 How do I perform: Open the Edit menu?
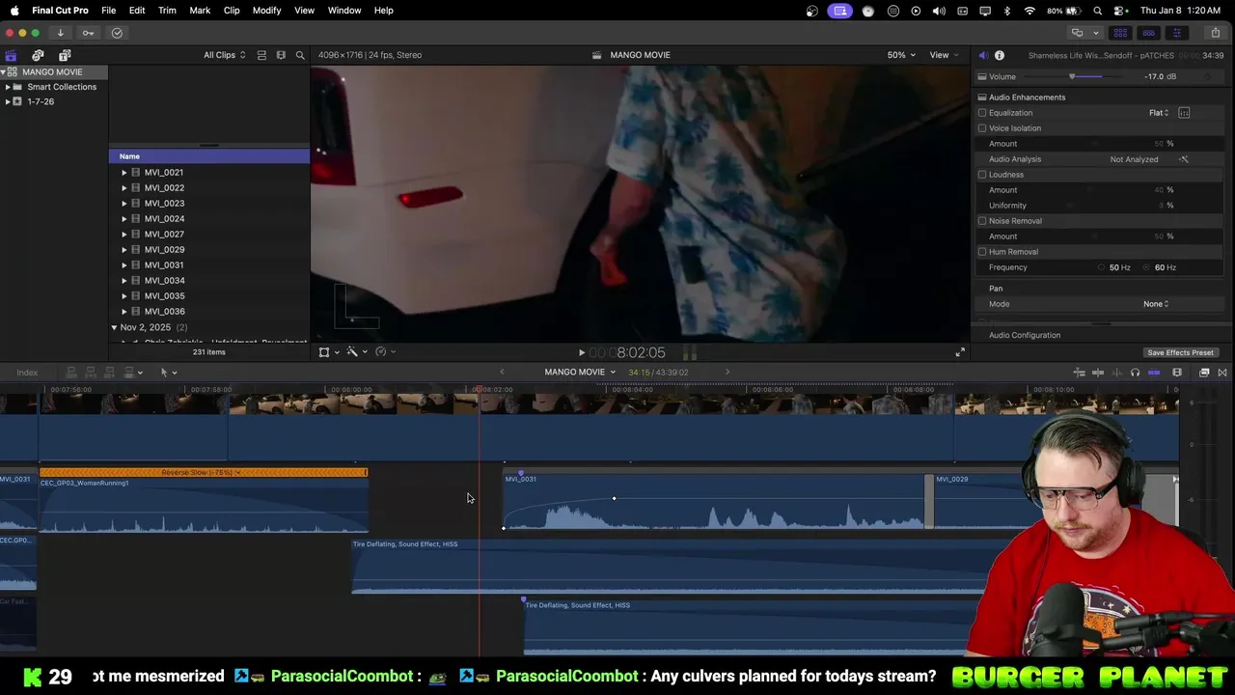(x=137, y=11)
